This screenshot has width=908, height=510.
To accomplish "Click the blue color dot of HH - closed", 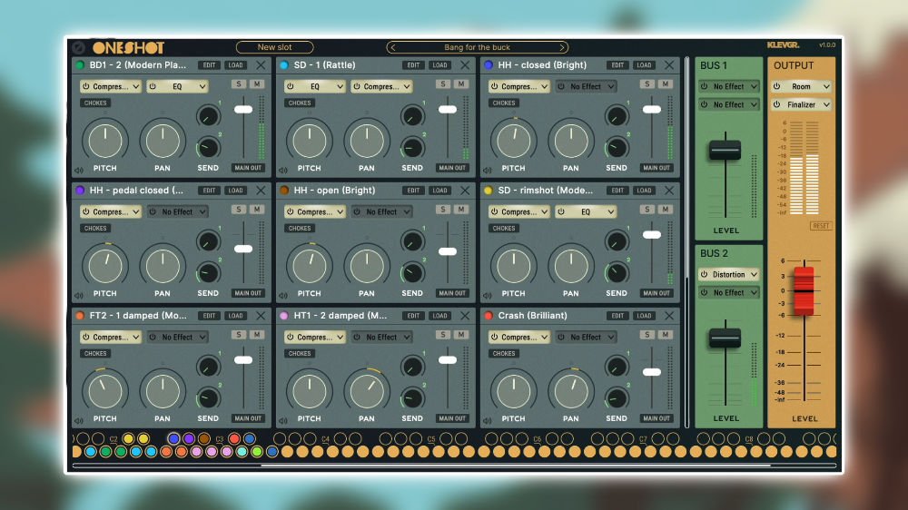I will (x=489, y=64).
